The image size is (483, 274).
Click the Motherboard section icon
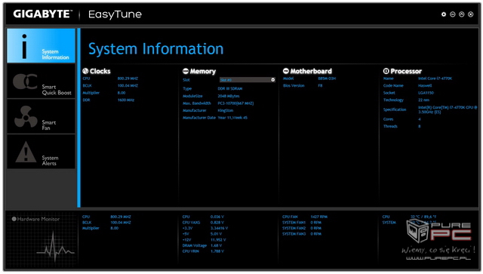click(x=286, y=71)
